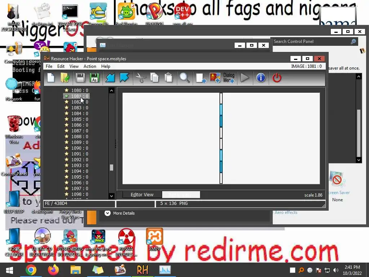The height and width of the screenshot is (277, 369).
Task: Select resource 1091 : 0 in the tree
Action: [x=80, y=154]
